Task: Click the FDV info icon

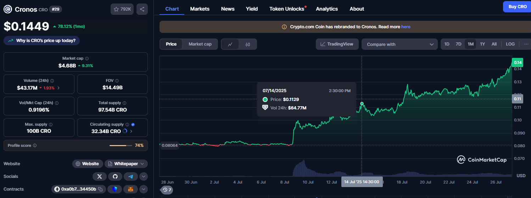Action: tap(117, 81)
